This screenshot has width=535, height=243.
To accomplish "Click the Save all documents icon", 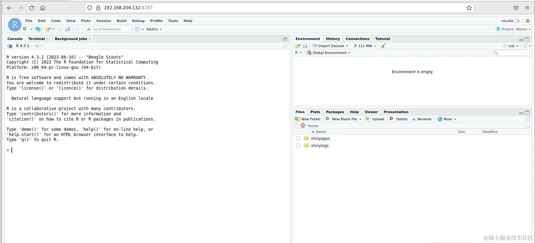I will tap(68, 29).
